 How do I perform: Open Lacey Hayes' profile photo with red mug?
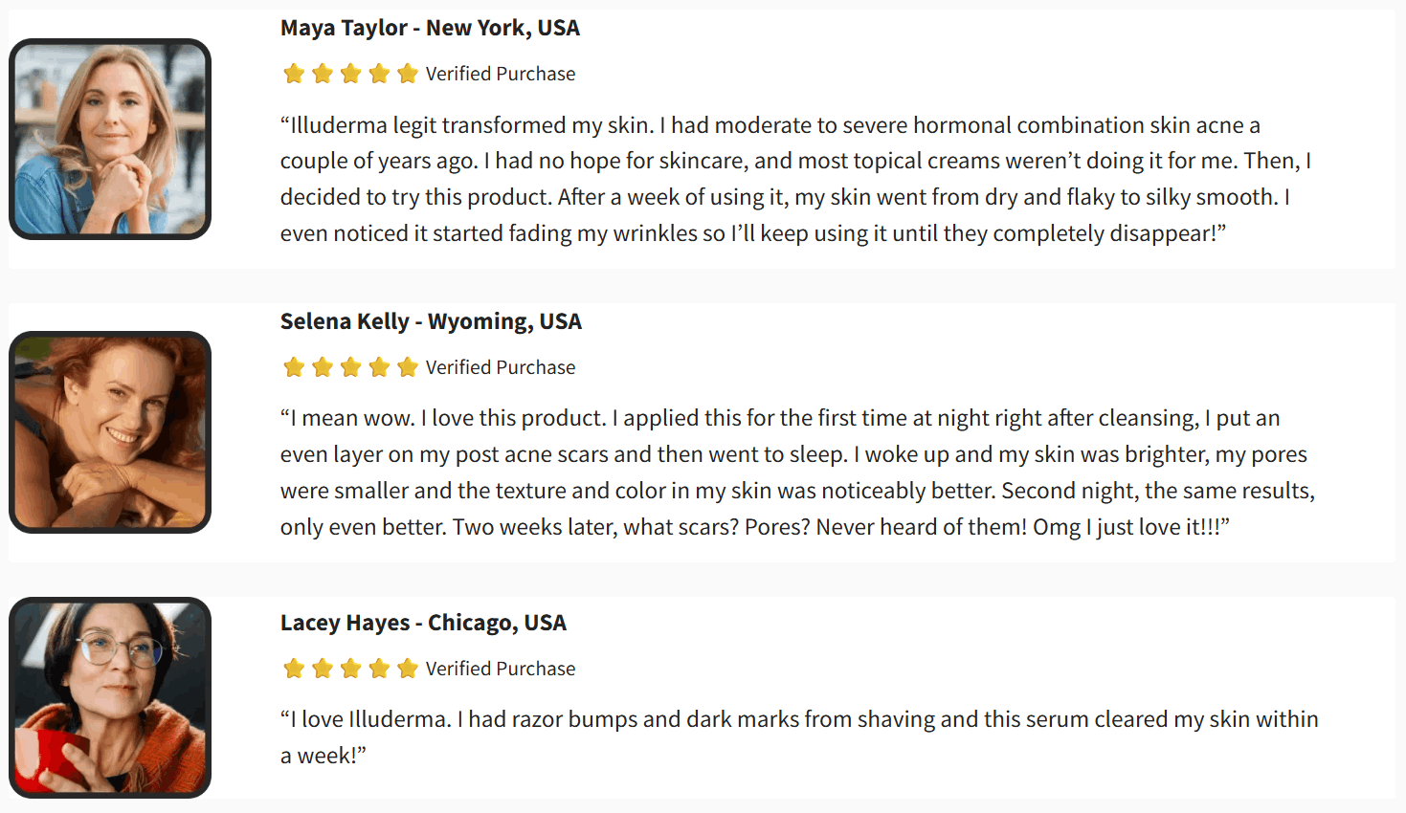(110, 697)
